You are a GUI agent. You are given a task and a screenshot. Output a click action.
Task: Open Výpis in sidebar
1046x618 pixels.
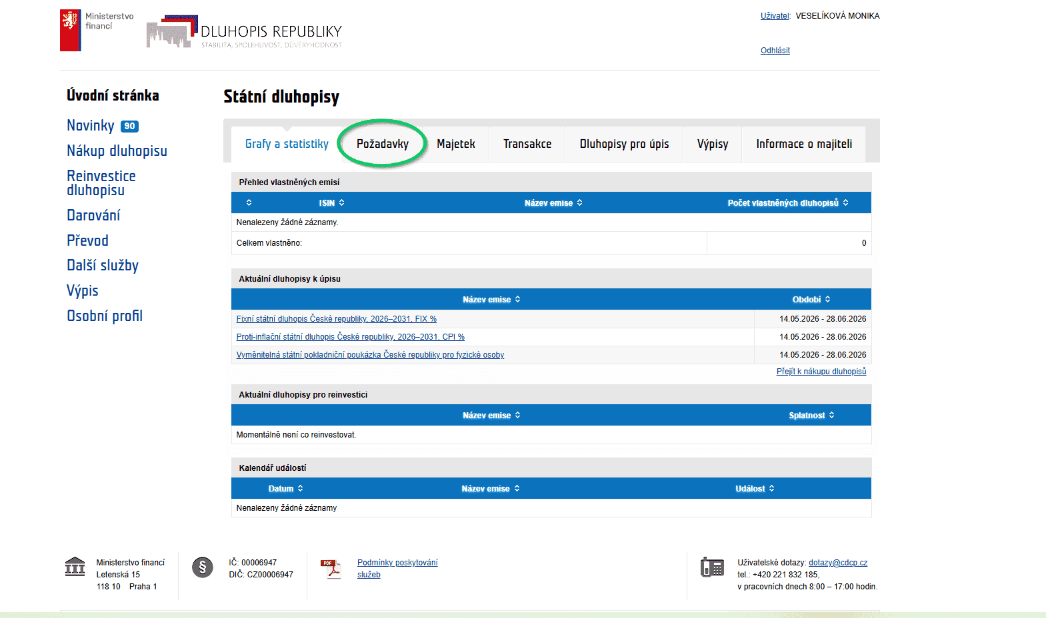(x=83, y=290)
